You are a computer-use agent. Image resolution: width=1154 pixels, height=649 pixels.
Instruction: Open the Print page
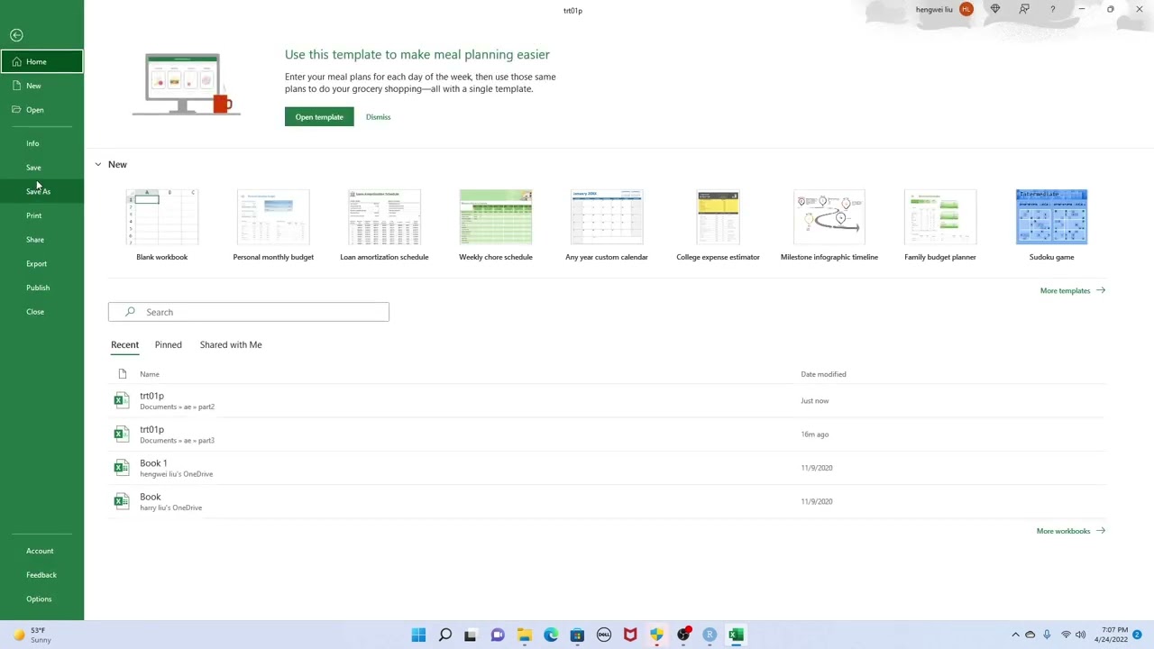click(33, 215)
